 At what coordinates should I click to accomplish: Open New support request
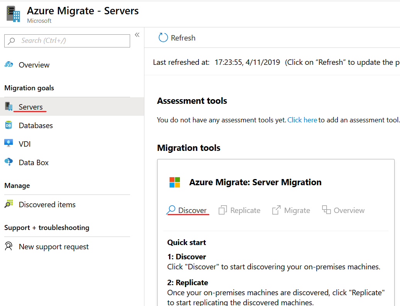click(x=54, y=247)
